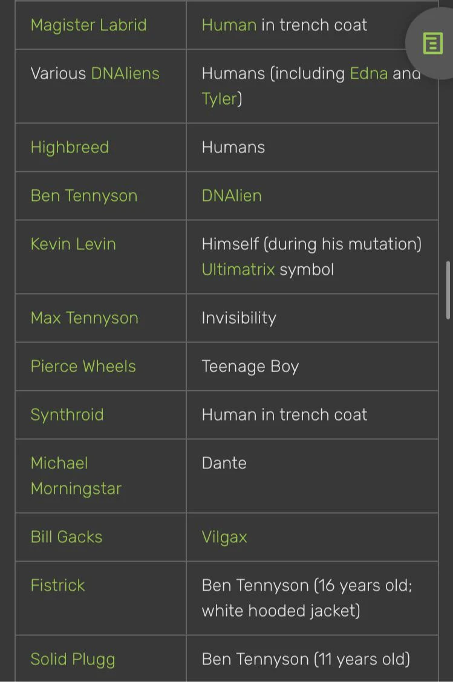Open the Tyler character link
This screenshot has width=453, height=682.
pos(219,99)
